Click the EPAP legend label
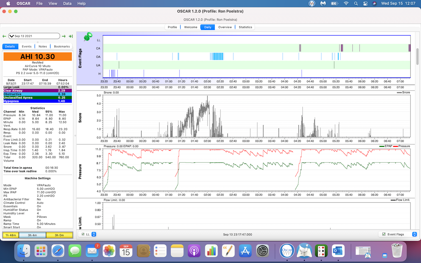Screen dimensions: 421x263 point(386,146)
